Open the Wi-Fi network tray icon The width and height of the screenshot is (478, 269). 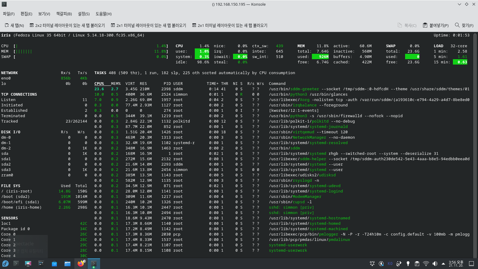426,264
